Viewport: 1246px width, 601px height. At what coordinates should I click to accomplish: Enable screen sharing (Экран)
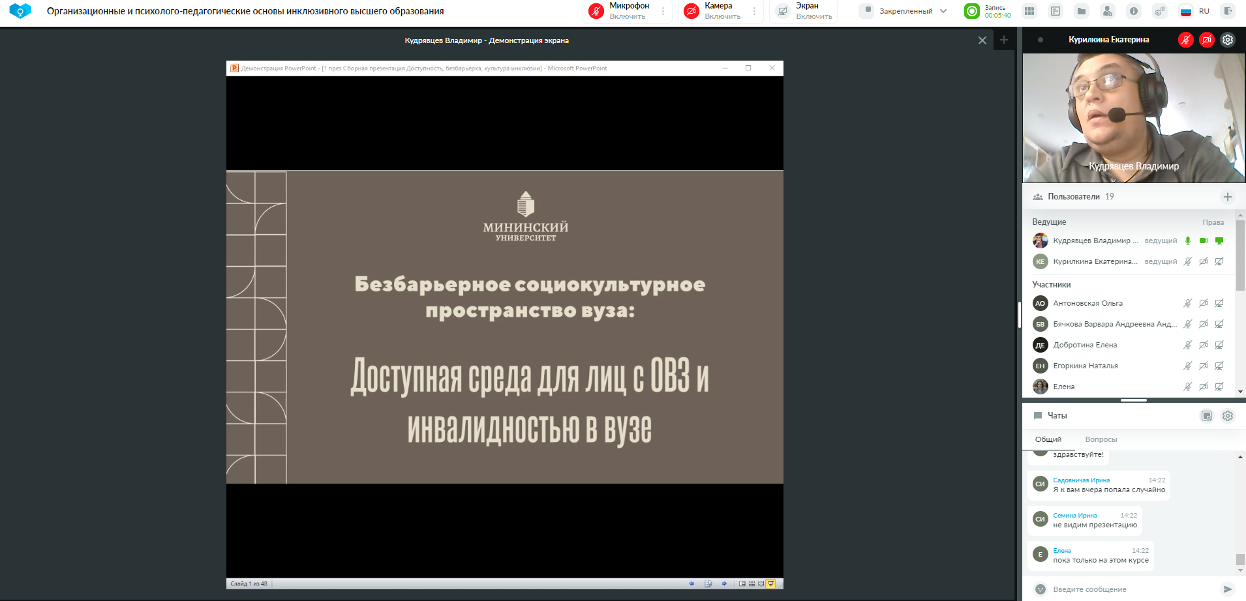point(783,11)
